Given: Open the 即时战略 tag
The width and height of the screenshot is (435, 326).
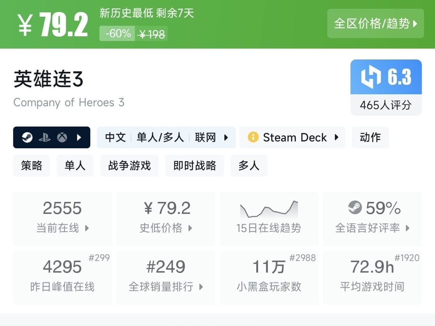Looking at the screenshot, I should pos(194,166).
